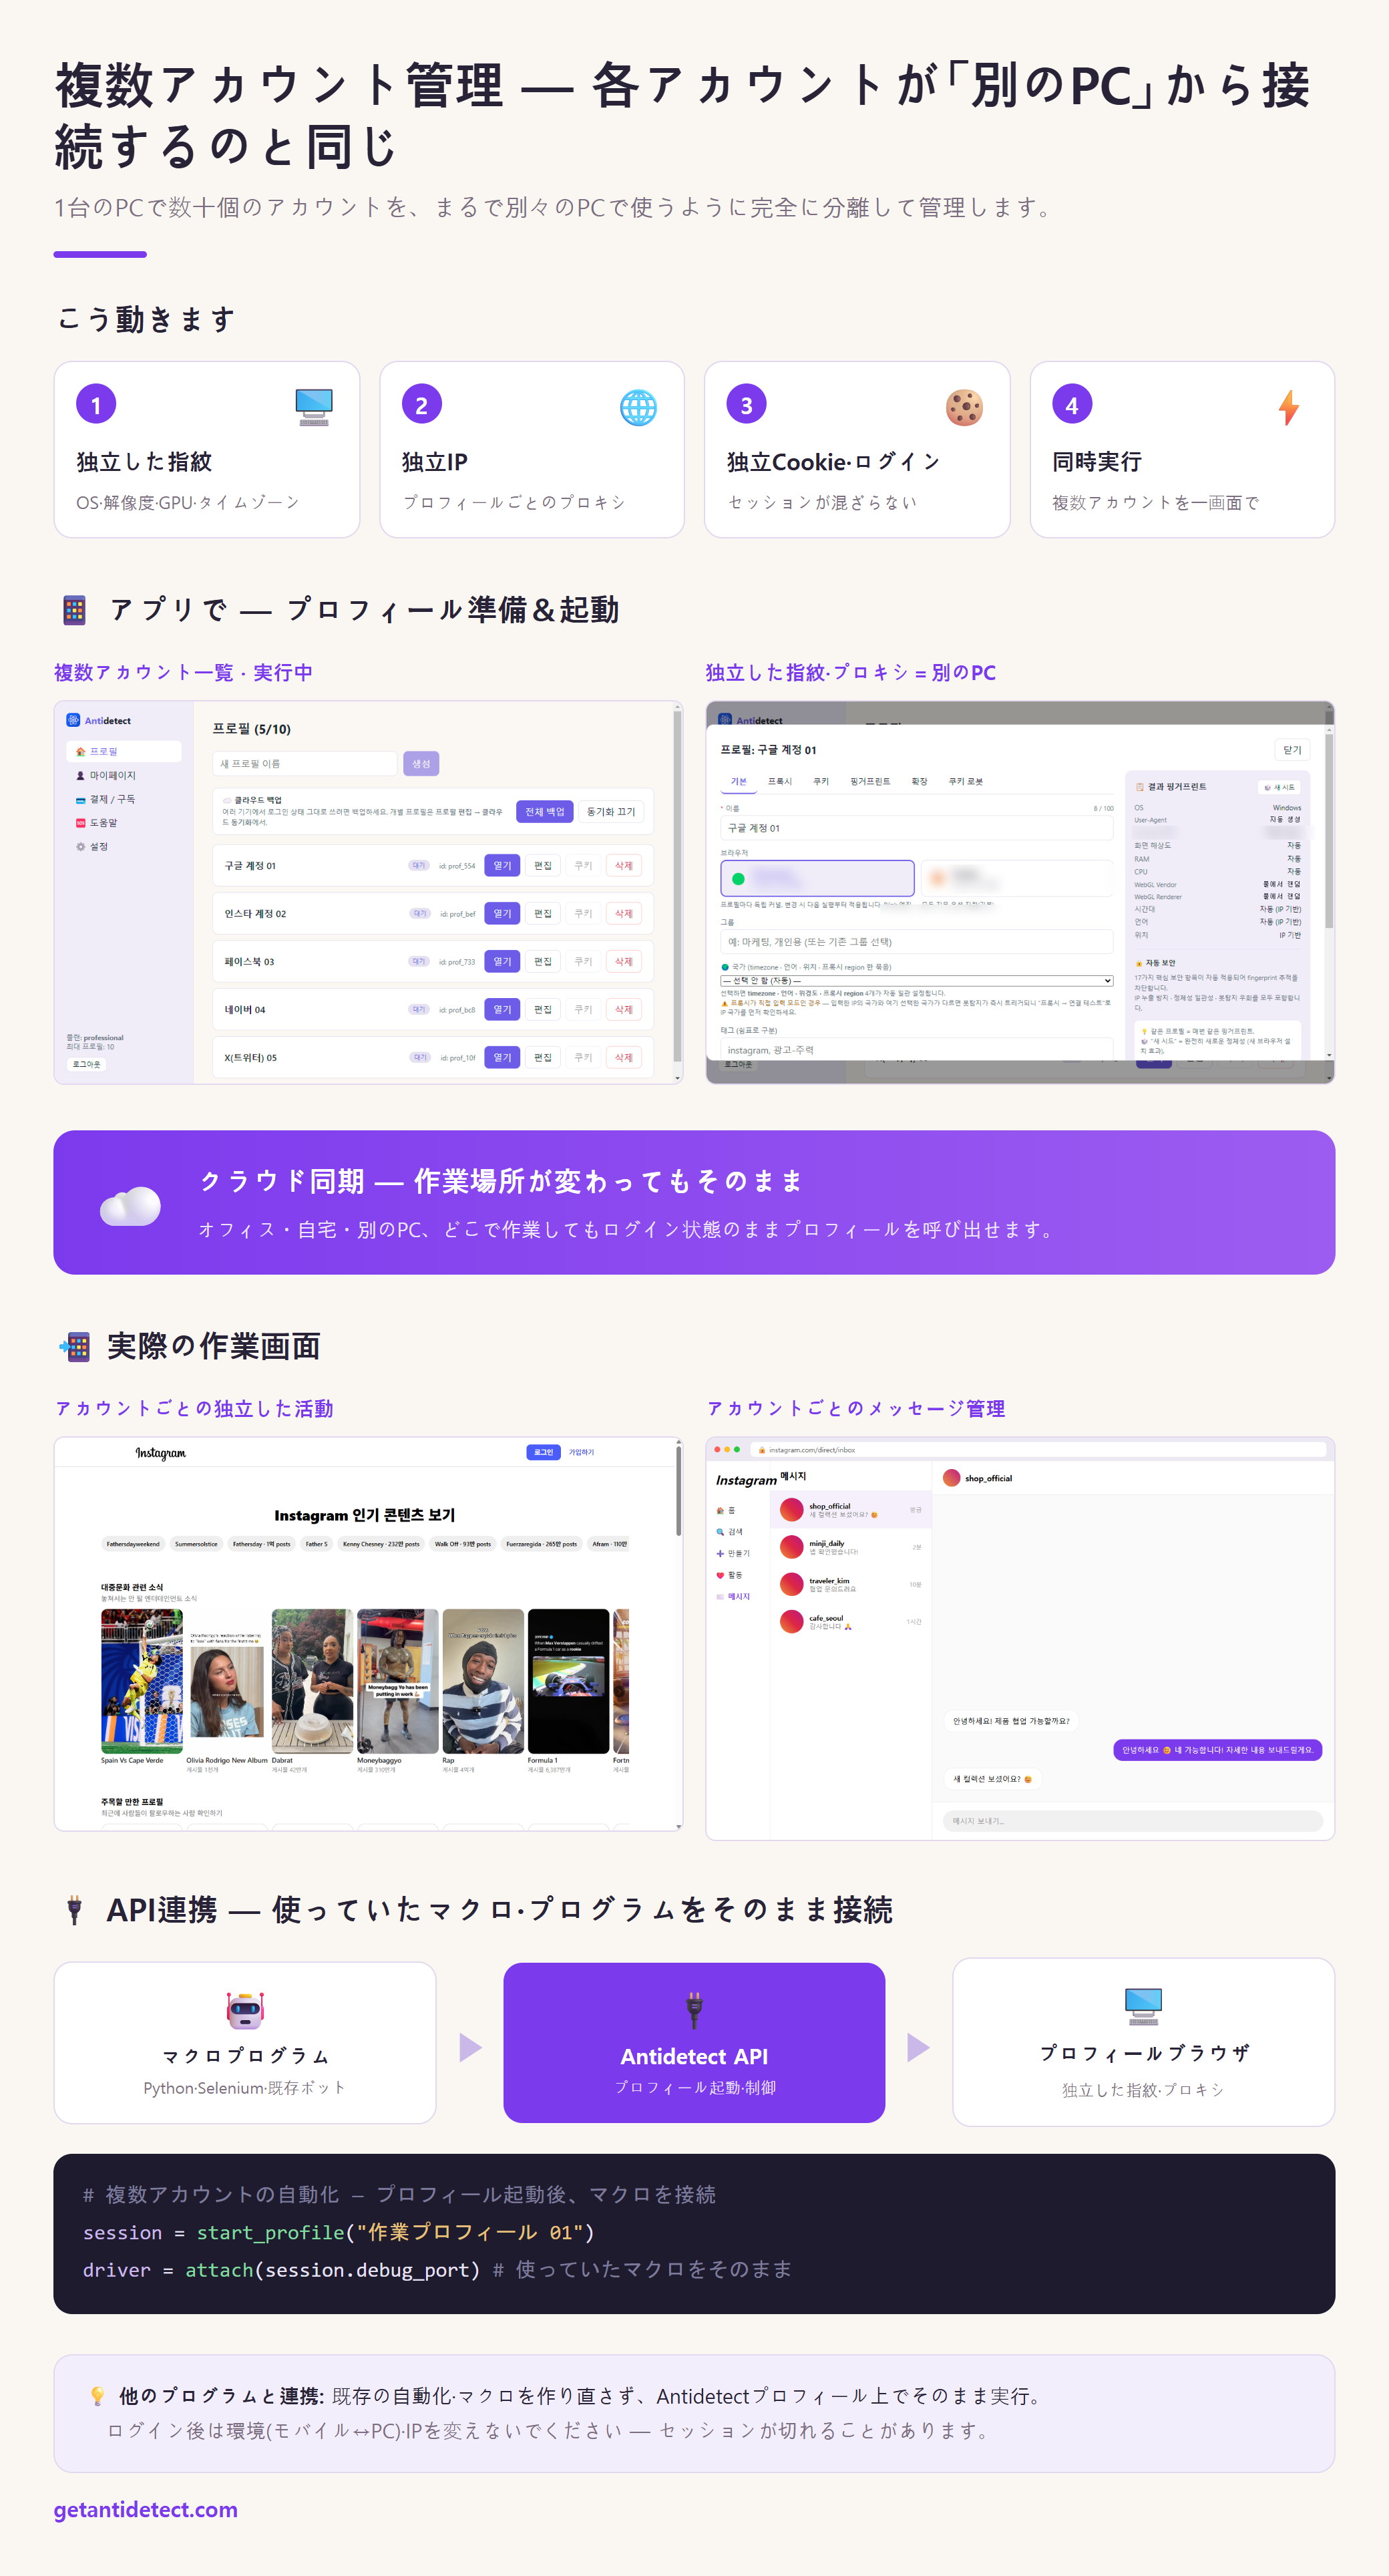1389x2576 pixels.
Task: Delete the 페이스북 03 profile with 삭제
Action: coord(624,961)
